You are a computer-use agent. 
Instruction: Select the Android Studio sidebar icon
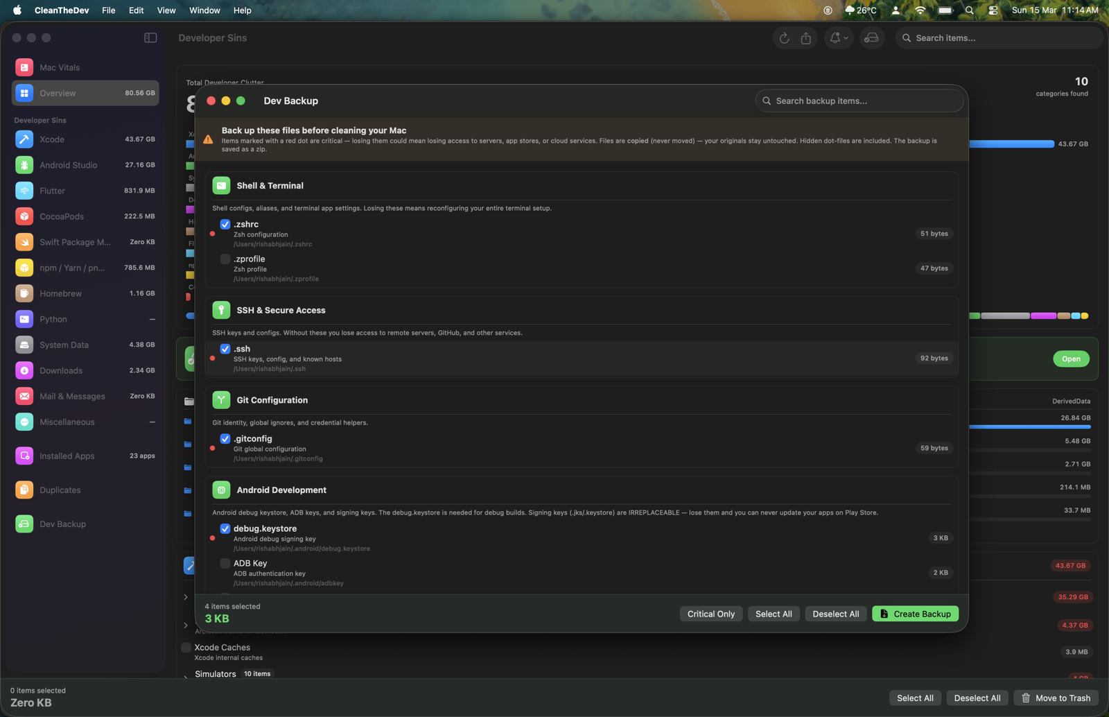(x=24, y=164)
